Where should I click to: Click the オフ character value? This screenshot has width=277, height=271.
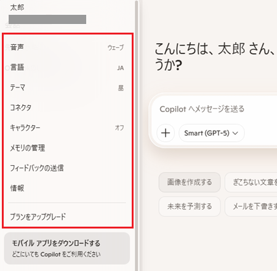tap(119, 127)
